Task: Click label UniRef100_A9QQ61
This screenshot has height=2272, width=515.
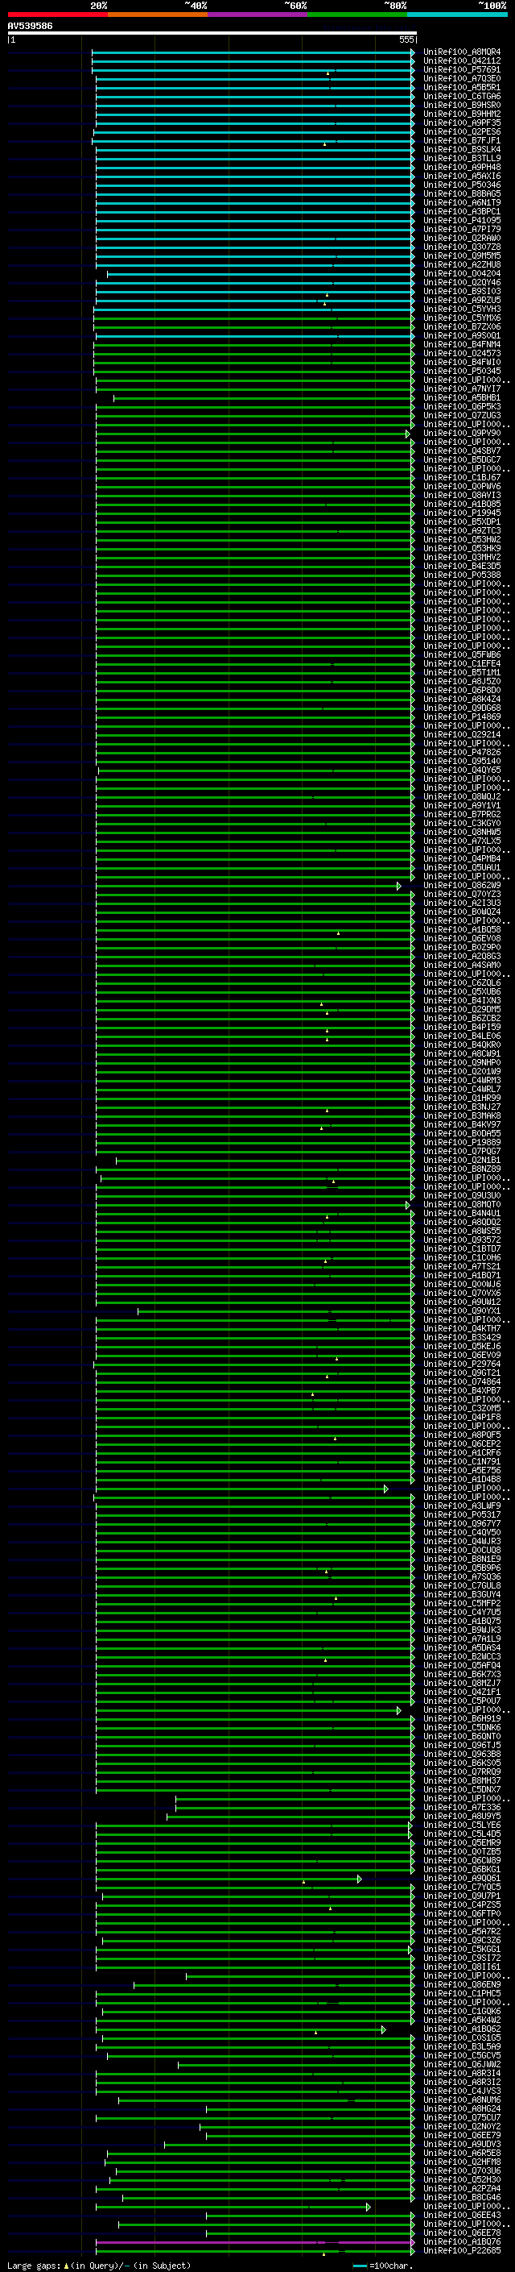Action: click(x=462, y=1878)
